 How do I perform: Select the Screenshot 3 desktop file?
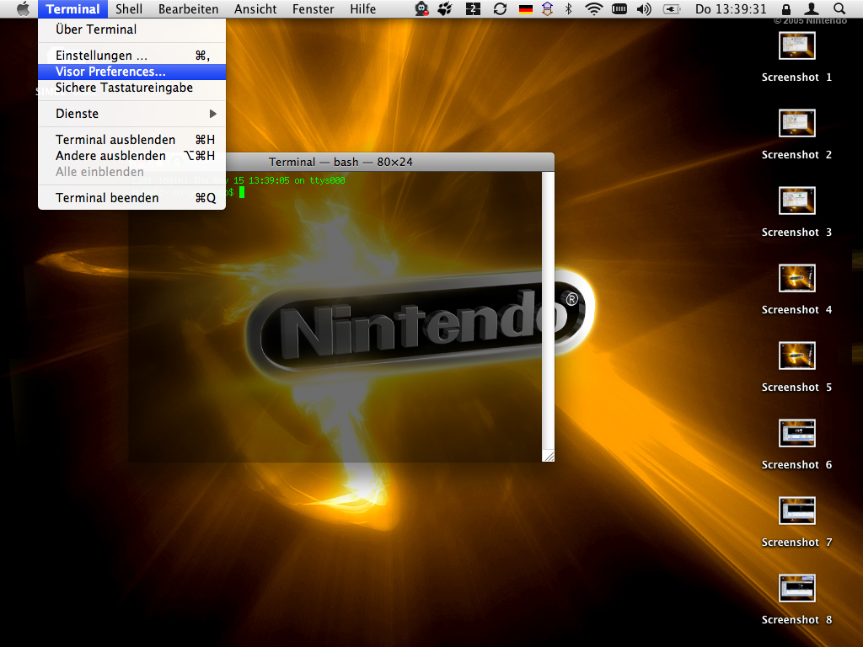[x=796, y=212]
